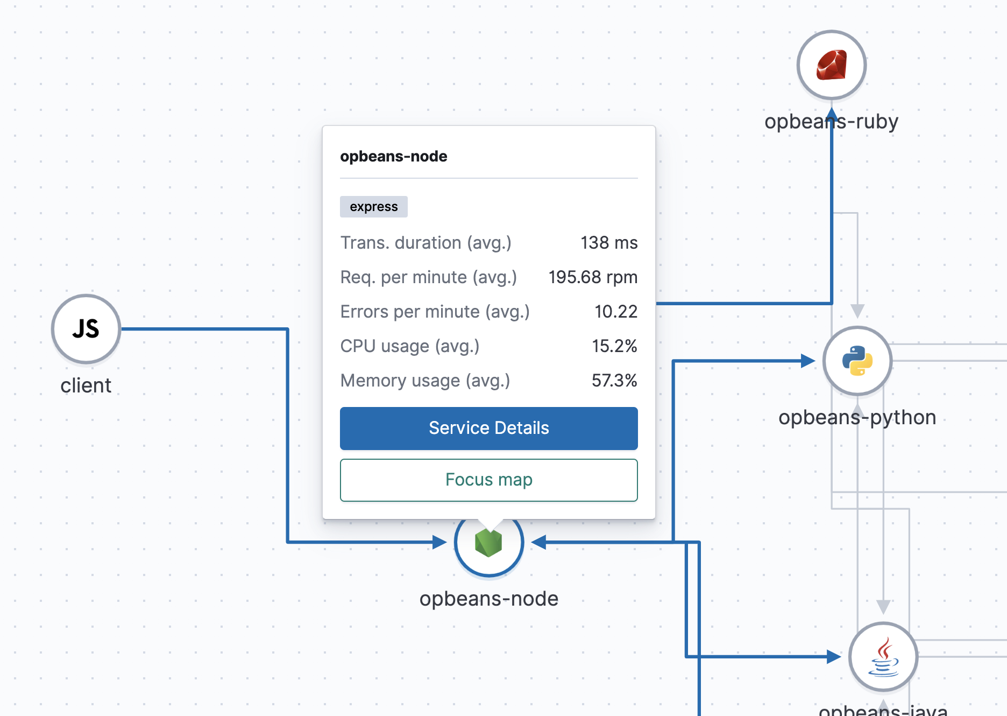The image size is (1007, 716).
Task: Open the Focus map view
Action: click(488, 480)
